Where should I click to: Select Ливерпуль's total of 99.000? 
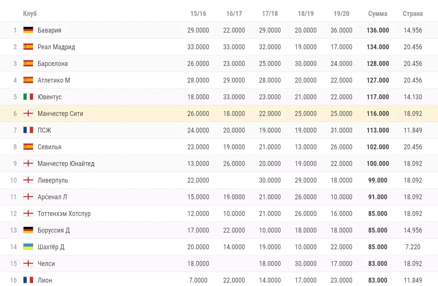tap(378, 180)
